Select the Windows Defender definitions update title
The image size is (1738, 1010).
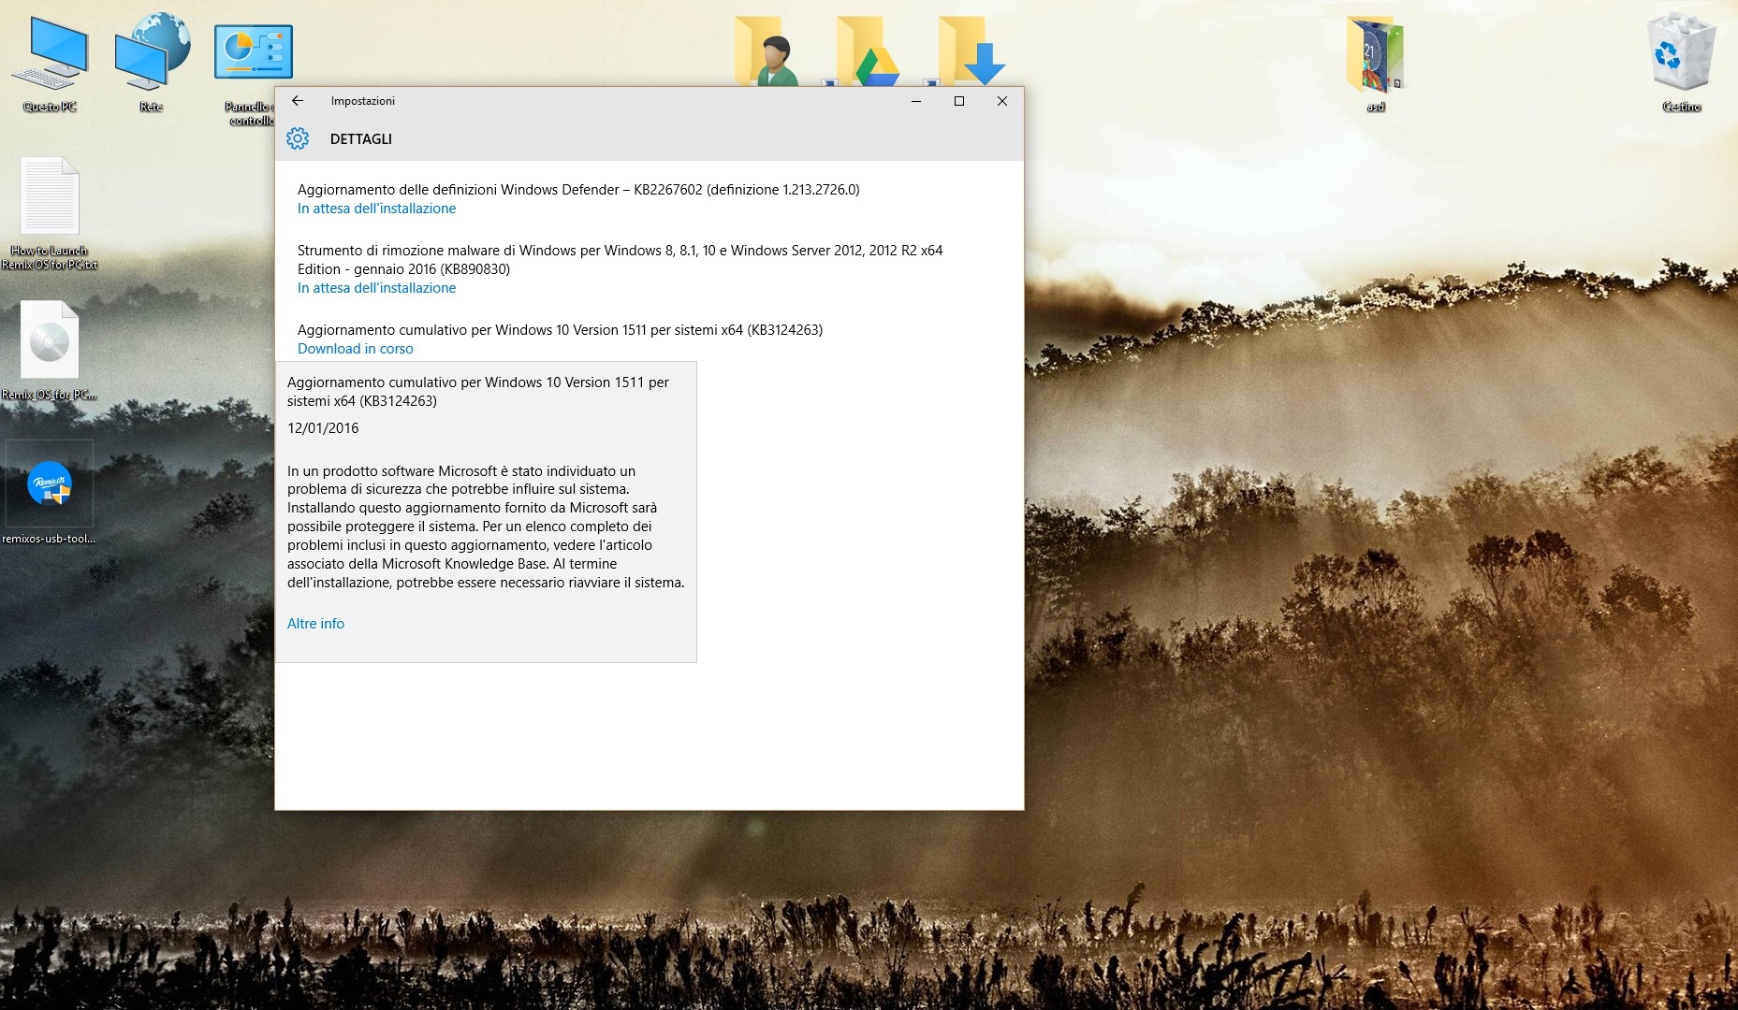pyautogui.click(x=578, y=189)
